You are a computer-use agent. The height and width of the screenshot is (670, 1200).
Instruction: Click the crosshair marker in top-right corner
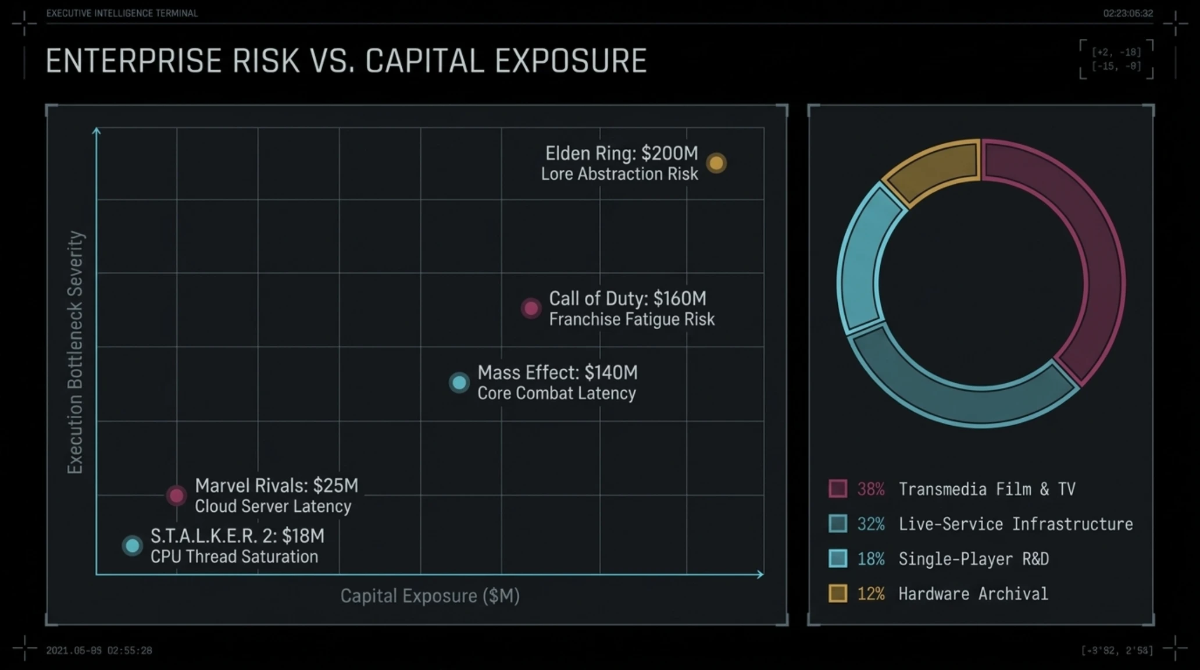pos(1176,23)
